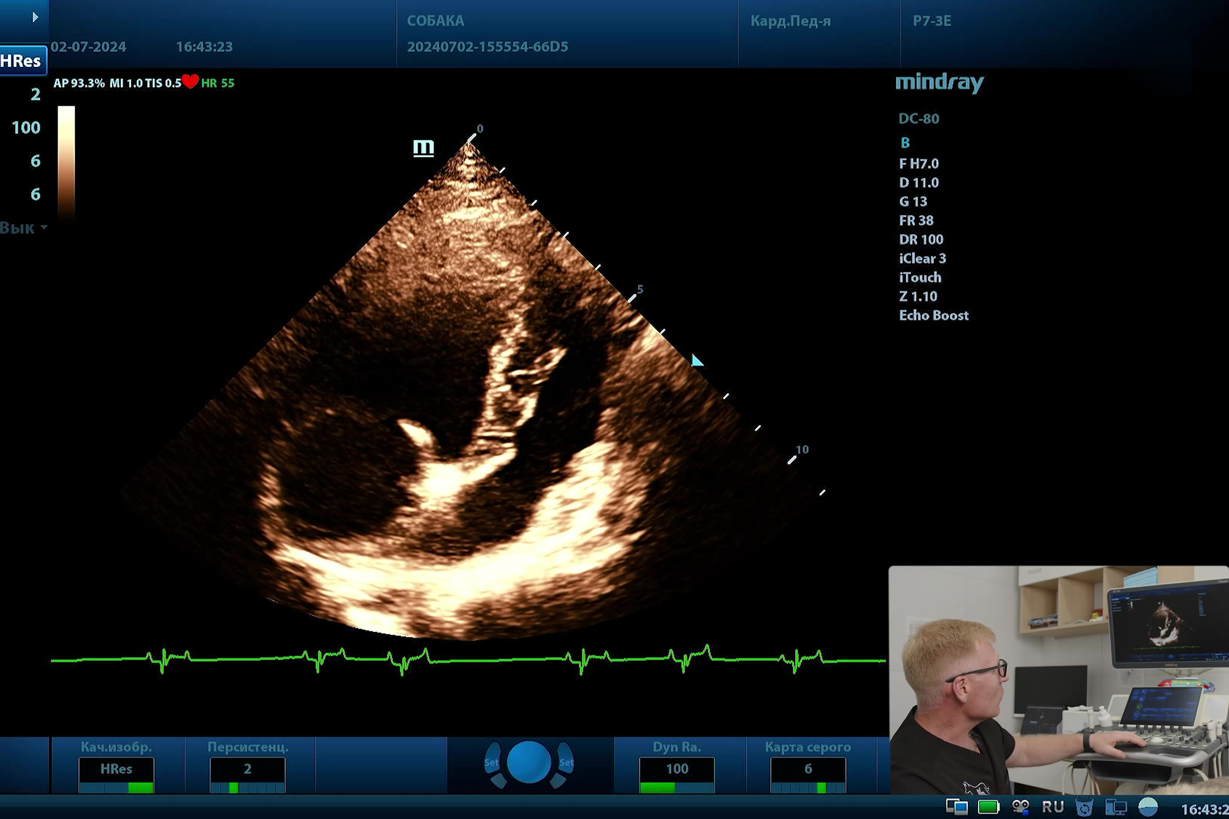Click the red heart HR icon
Screen dimensions: 1229x819
pyautogui.click(x=190, y=82)
